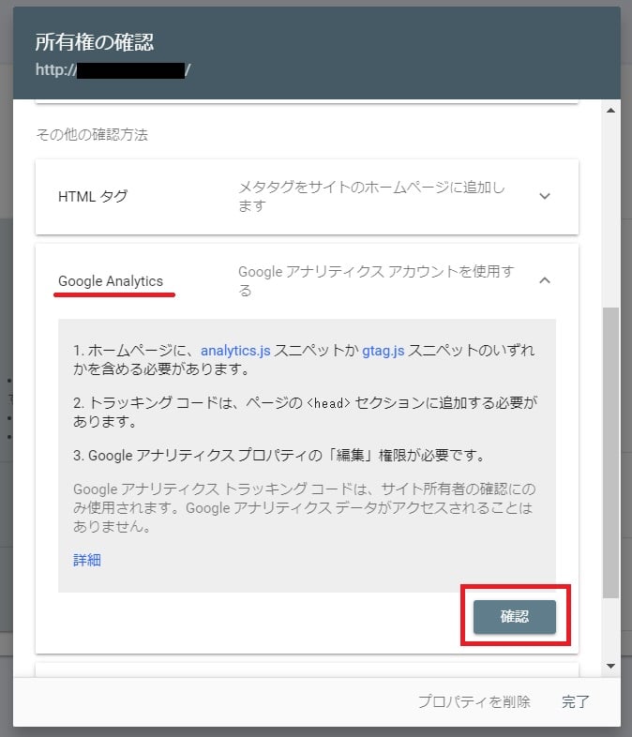This screenshot has height=737, width=632.
Task: Click step 2 トラッキング コード instruction text
Action: tap(305, 412)
